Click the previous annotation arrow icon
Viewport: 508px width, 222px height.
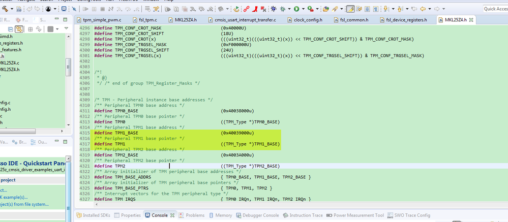(400, 9)
